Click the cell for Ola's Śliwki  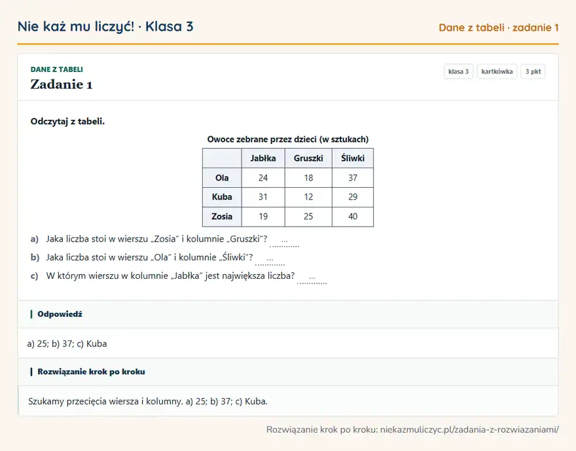click(x=353, y=178)
